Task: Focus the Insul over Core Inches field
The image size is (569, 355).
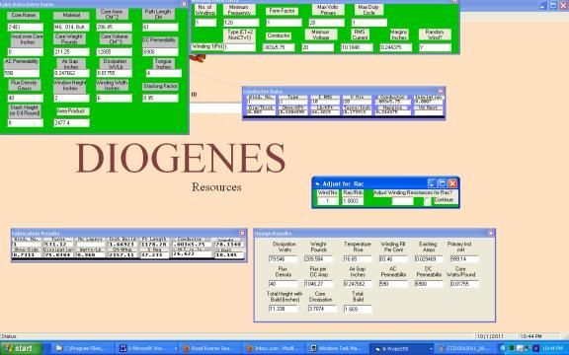Action: 25,52
